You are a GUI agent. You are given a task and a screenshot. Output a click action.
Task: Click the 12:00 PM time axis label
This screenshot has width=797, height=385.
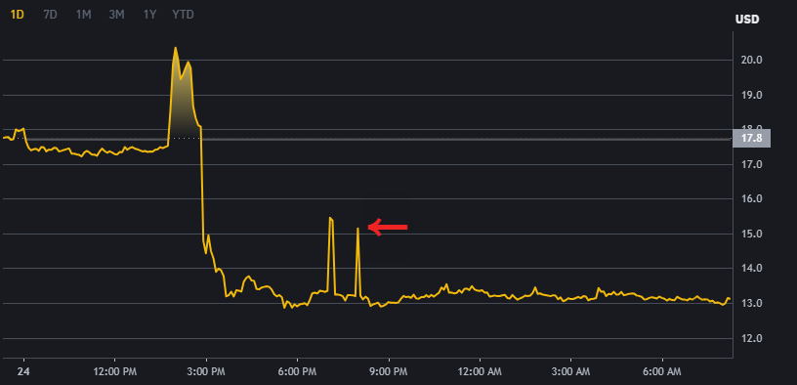pos(115,371)
